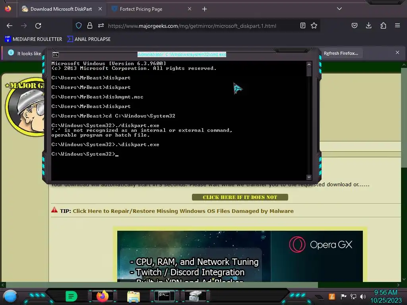407x305 pixels.
Task: Open site permissions icon in address bar
Action: coord(101,25)
